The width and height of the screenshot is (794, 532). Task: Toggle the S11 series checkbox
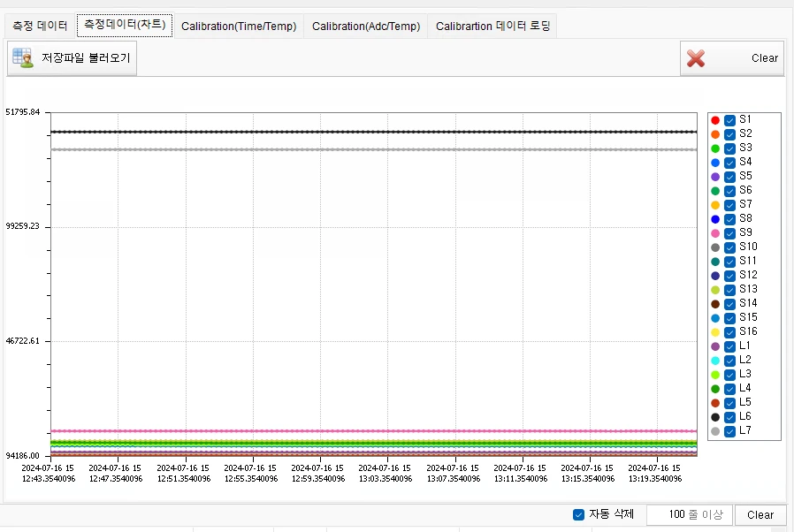coord(729,262)
